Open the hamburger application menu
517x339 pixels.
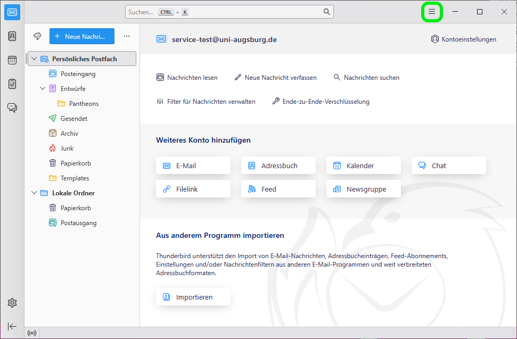point(432,12)
